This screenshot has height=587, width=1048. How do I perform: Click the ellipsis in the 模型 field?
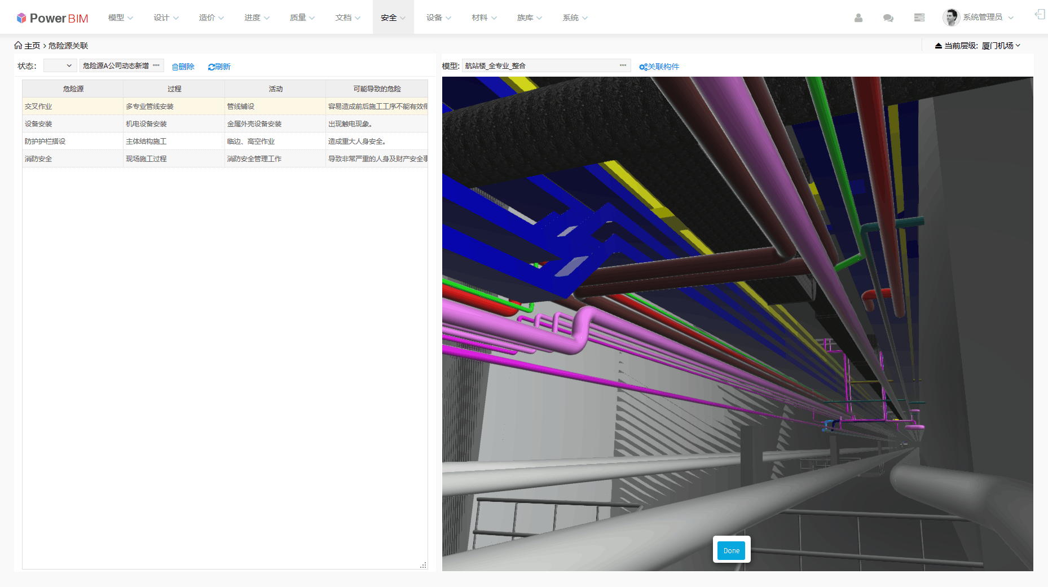(x=623, y=65)
